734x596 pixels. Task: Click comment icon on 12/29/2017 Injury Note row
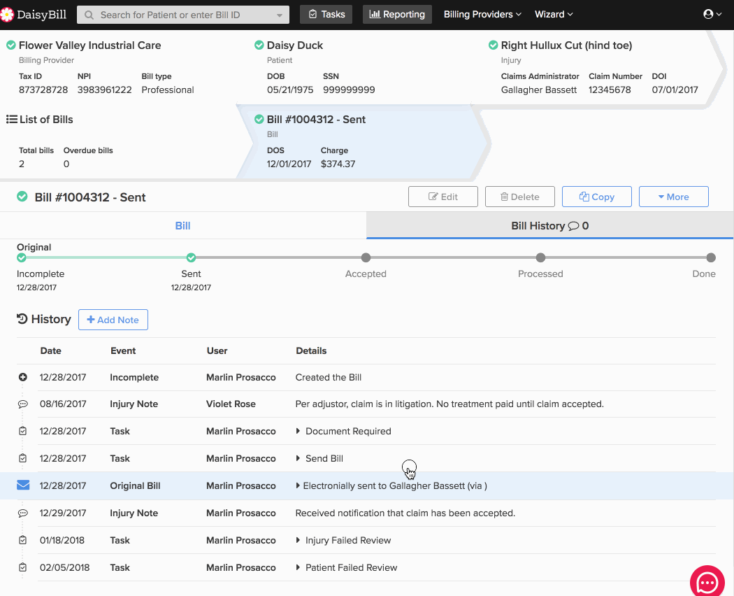tap(22, 513)
